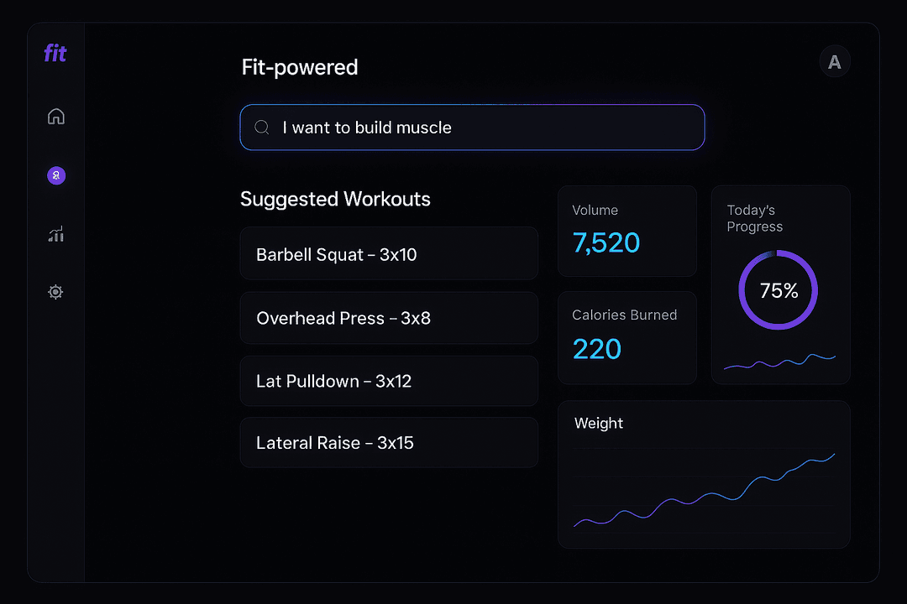This screenshot has height=604, width=907.
Task: Click inside the "I want to build muscle" field
Action: tap(472, 128)
